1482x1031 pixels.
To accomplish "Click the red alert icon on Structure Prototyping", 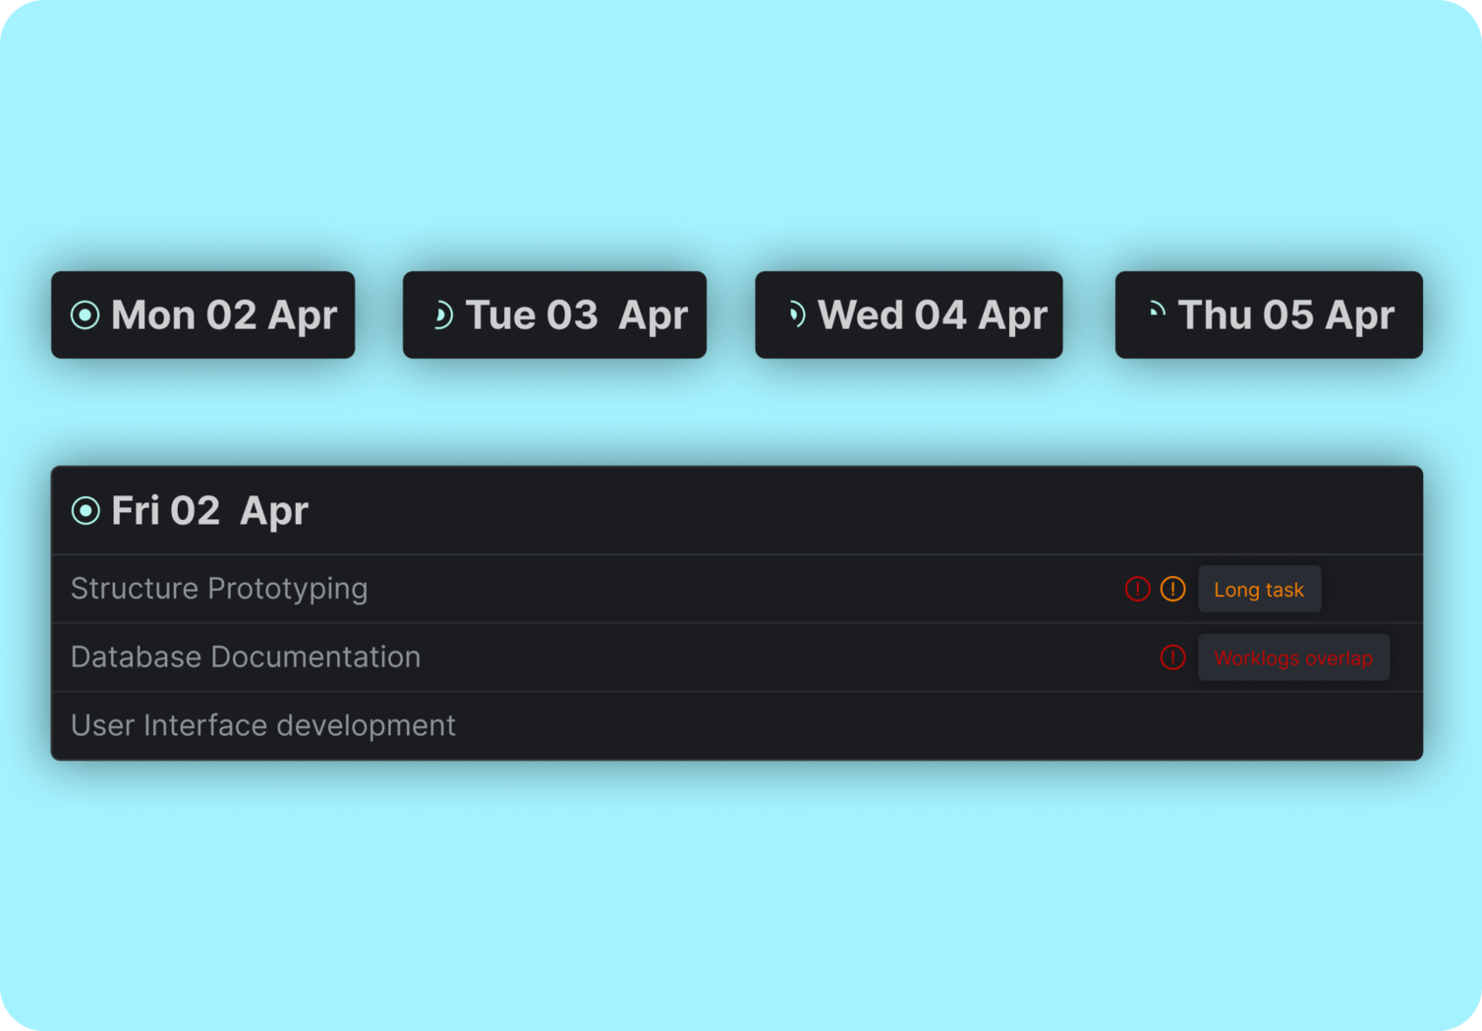I will [x=1137, y=588].
